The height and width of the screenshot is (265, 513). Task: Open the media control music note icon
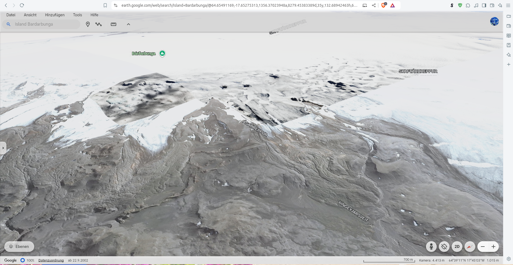(476, 5)
